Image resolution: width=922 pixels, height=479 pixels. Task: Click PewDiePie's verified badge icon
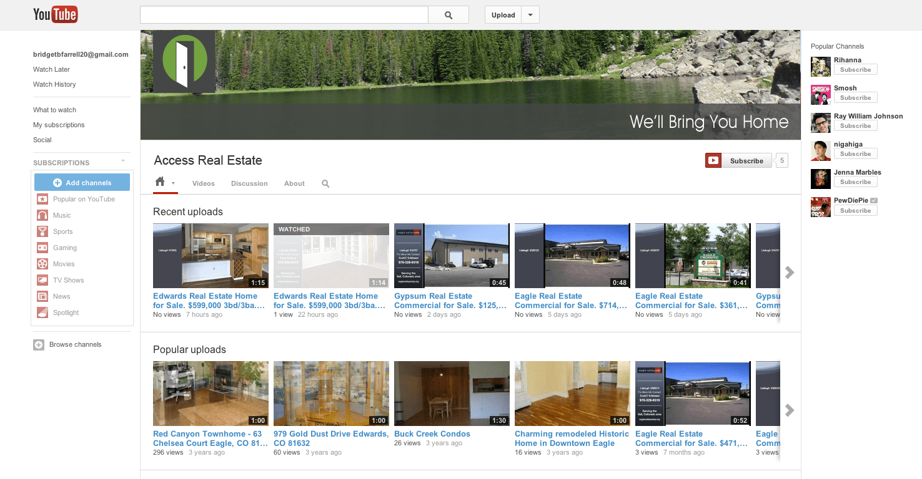(874, 201)
